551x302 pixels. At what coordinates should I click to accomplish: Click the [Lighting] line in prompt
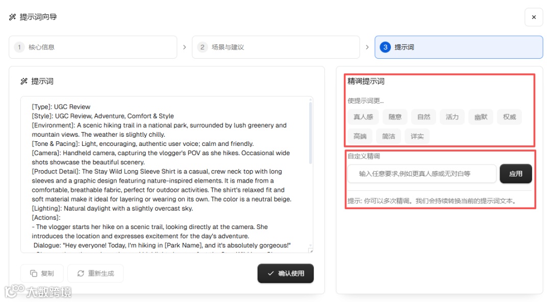click(x=112, y=209)
